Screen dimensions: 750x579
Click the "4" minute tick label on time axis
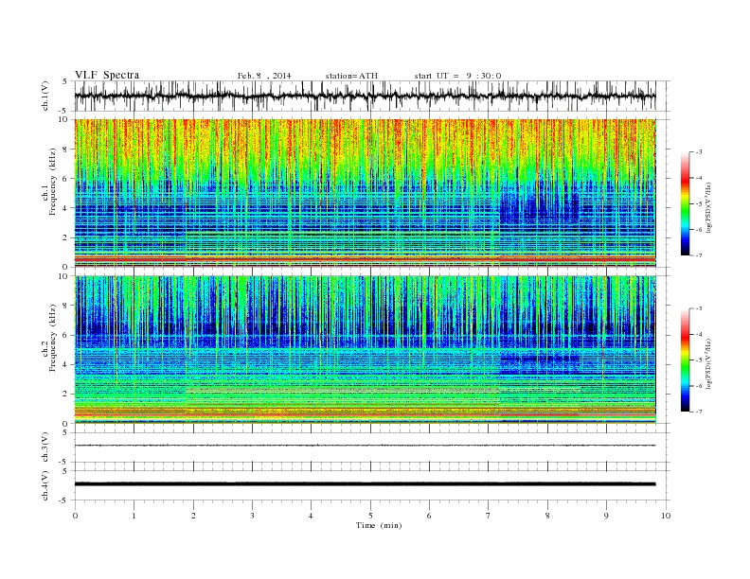click(x=312, y=516)
